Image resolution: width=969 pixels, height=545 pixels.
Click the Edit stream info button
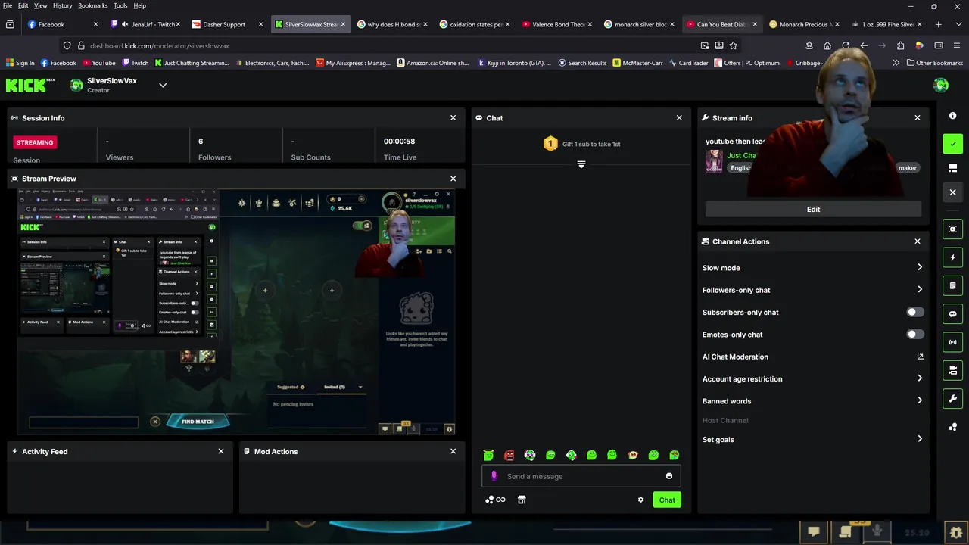point(813,209)
